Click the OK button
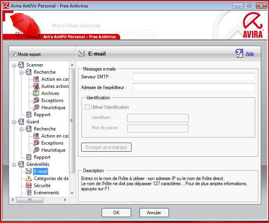Viewport: 269px width, 223px height. 116,212
